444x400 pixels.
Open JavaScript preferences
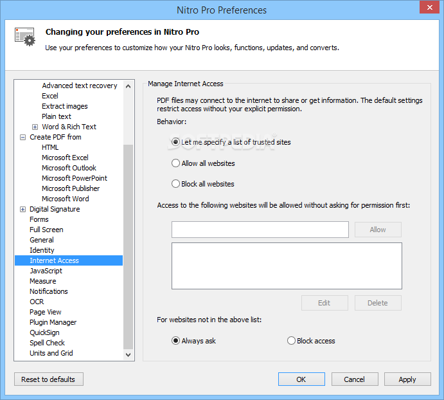coord(46,271)
